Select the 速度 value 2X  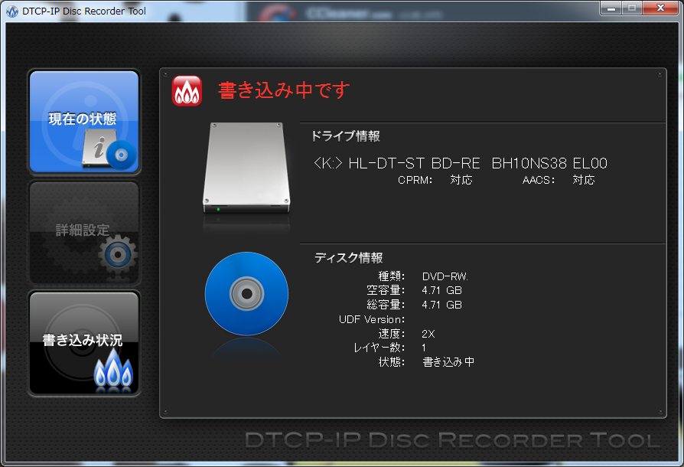pos(428,334)
